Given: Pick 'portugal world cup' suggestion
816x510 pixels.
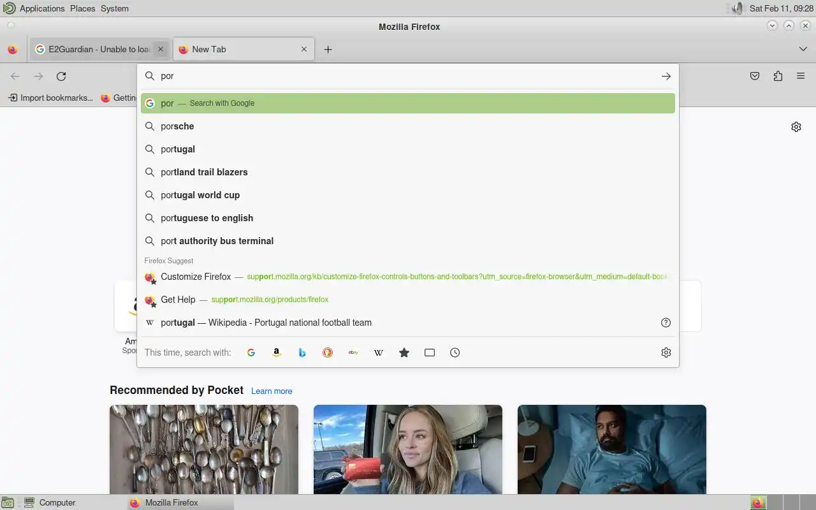Looking at the screenshot, I should 408,195.
